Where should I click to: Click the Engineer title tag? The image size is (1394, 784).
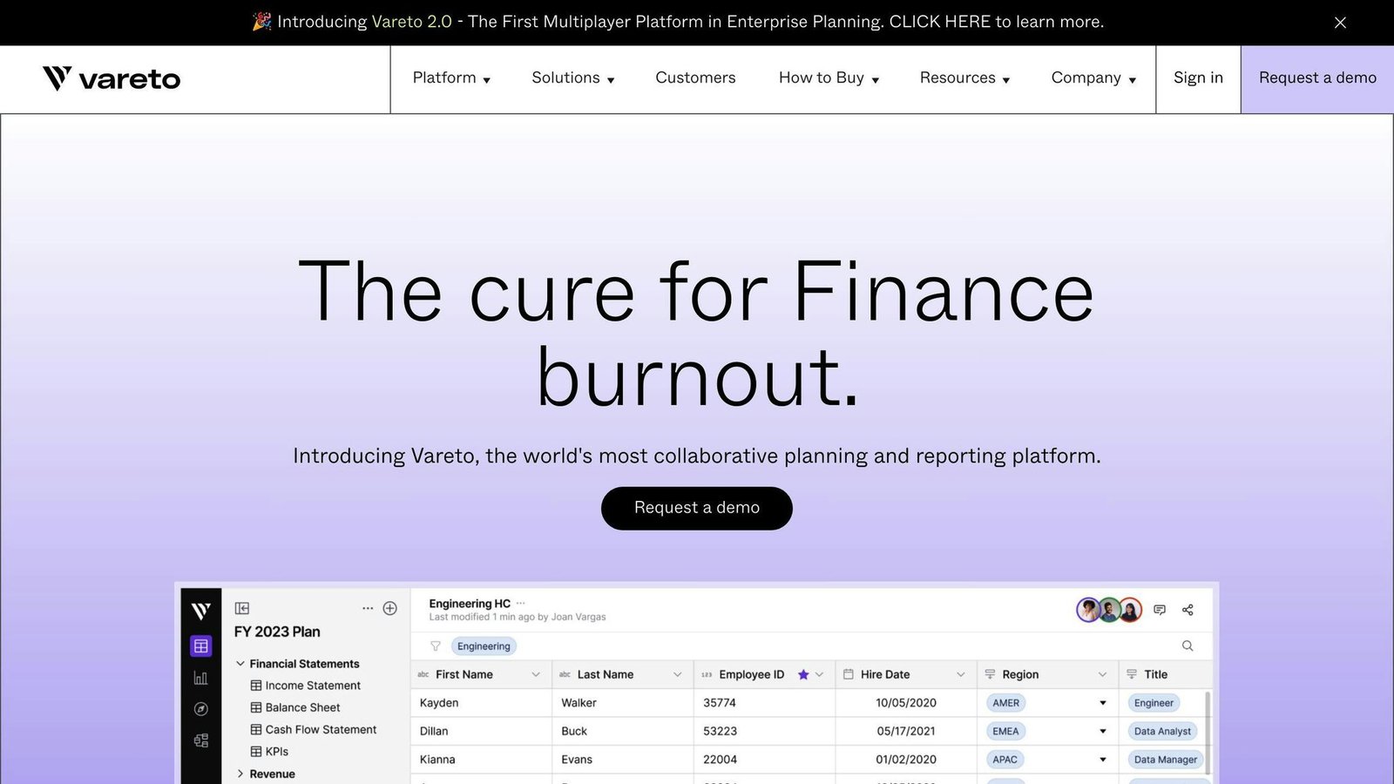tap(1154, 703)
